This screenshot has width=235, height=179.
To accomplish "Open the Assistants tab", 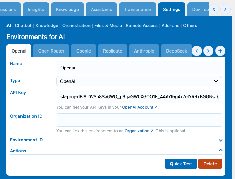I will coord(101,9).
